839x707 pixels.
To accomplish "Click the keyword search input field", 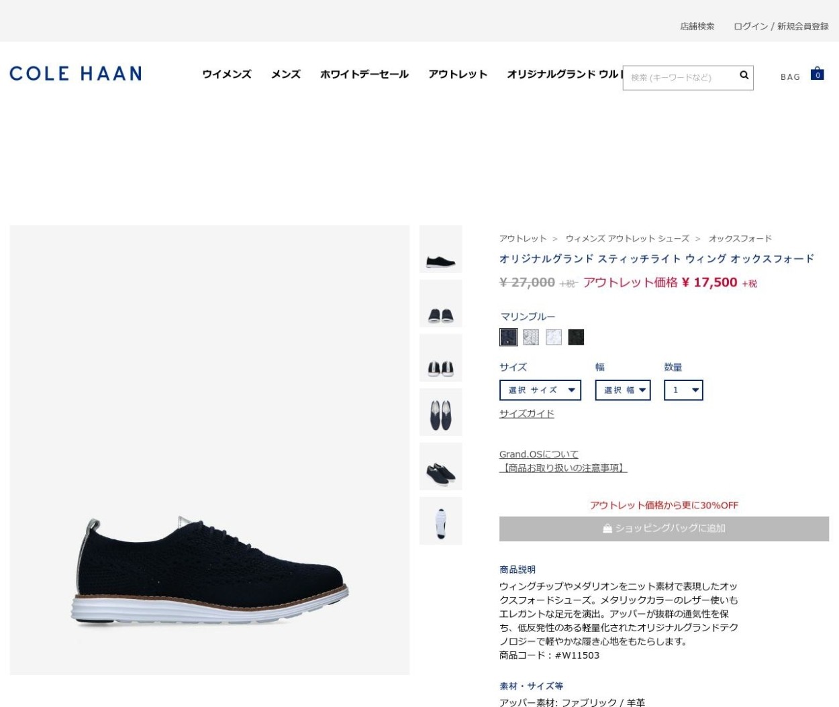I will coord(681,78).
